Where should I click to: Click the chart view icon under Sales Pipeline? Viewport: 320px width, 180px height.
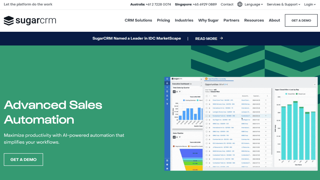tap(174, 137)
